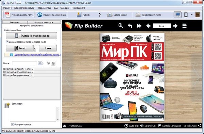The image size is (204, 134).
Task: Switch preview to desktop monitor mode
Action: point(177,15)
